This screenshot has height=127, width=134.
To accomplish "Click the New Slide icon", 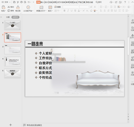I will coord(41,7).
